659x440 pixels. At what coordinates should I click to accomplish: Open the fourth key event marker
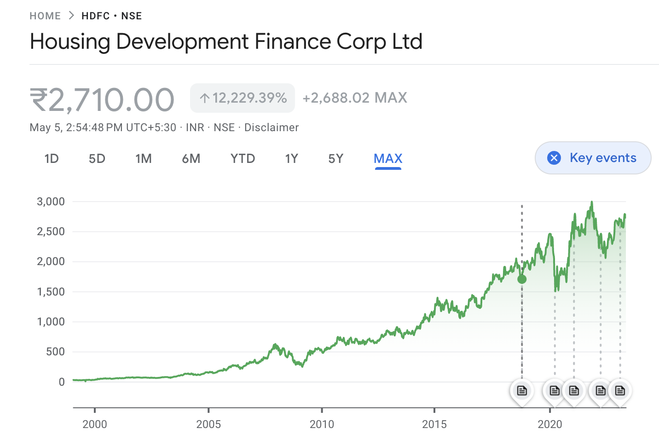[601, 390]
